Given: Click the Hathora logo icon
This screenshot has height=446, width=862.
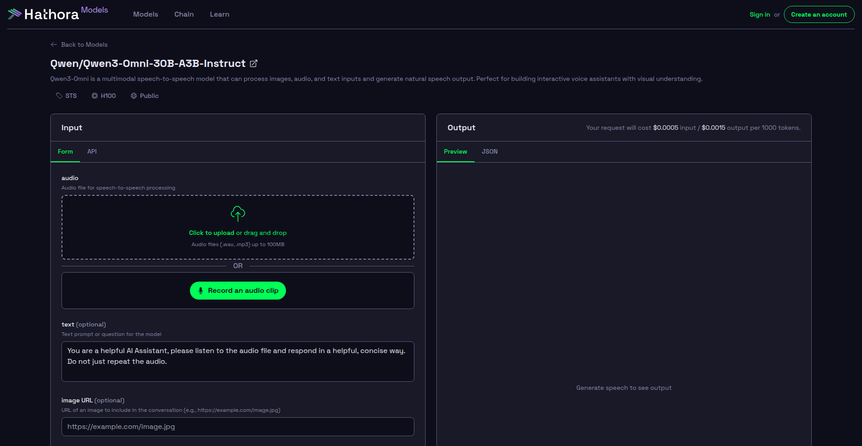Looking at the screenshot, I should (14, 14).
